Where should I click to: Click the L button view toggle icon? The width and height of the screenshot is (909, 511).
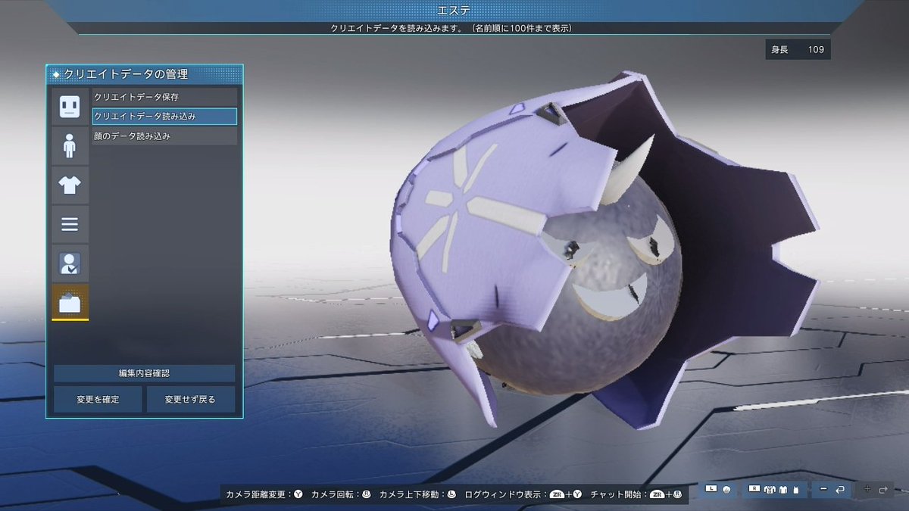tap(718, 490)
